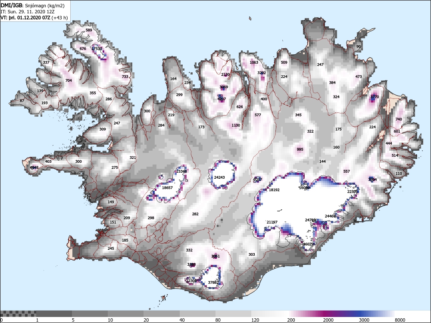Click the snow value '1063'

point(254,62)
